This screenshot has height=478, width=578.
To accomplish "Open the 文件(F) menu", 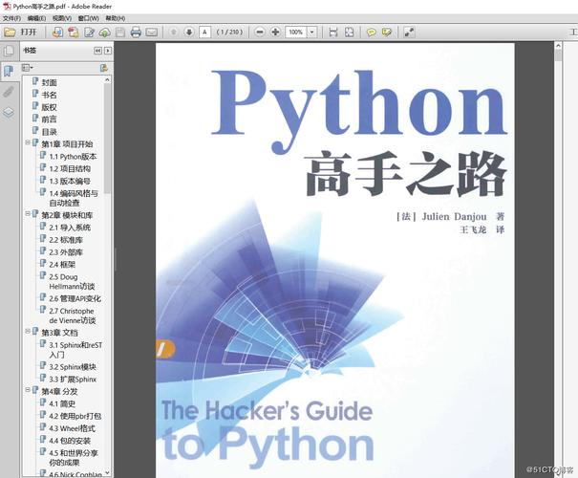I will [x=11, y=18].
